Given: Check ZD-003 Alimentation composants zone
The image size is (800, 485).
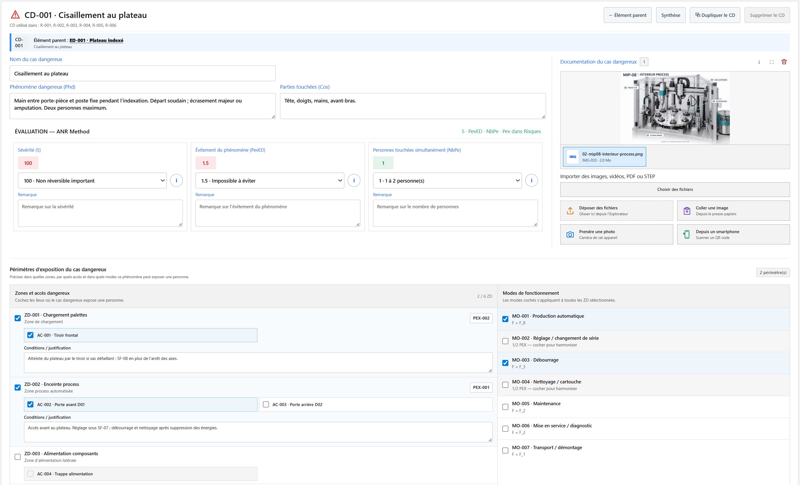Looking at the screenshot, I should [x=18, y=457].
